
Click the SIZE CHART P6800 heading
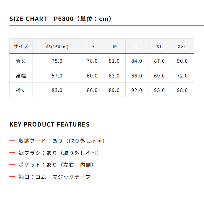tap(61, 19)
